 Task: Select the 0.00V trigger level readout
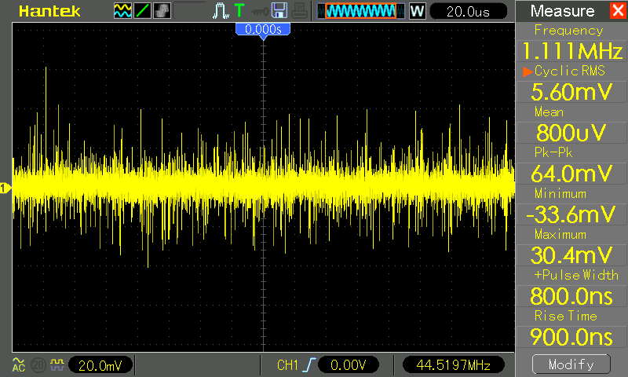348,365
